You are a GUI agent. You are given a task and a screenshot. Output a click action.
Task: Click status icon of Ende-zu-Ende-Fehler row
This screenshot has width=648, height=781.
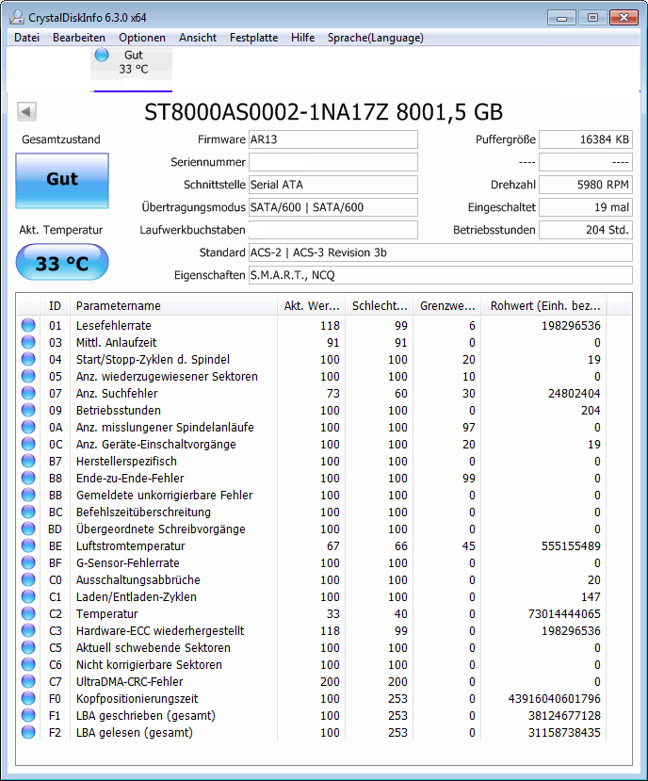(28, 477)
